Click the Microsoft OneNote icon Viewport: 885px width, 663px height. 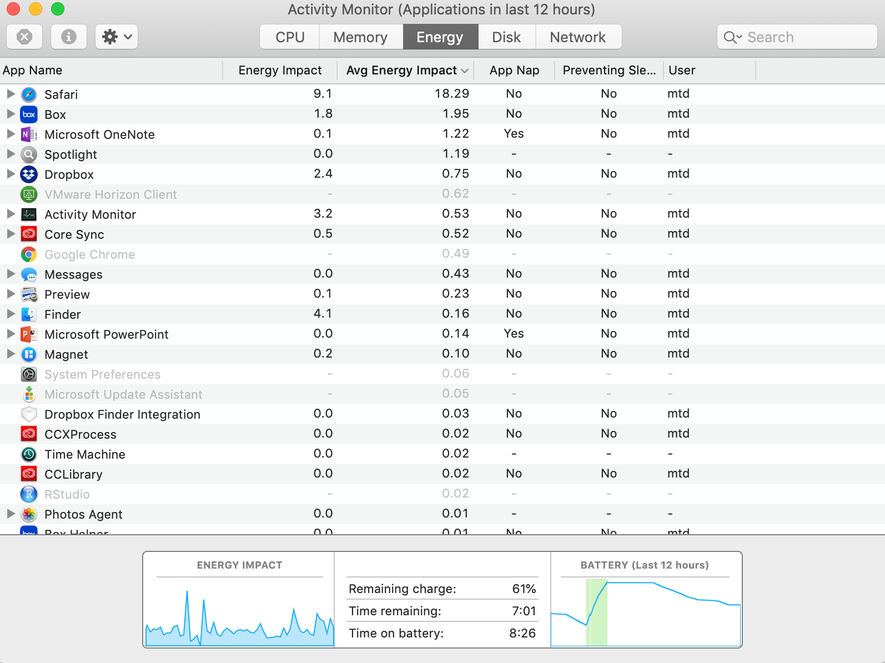29,134
